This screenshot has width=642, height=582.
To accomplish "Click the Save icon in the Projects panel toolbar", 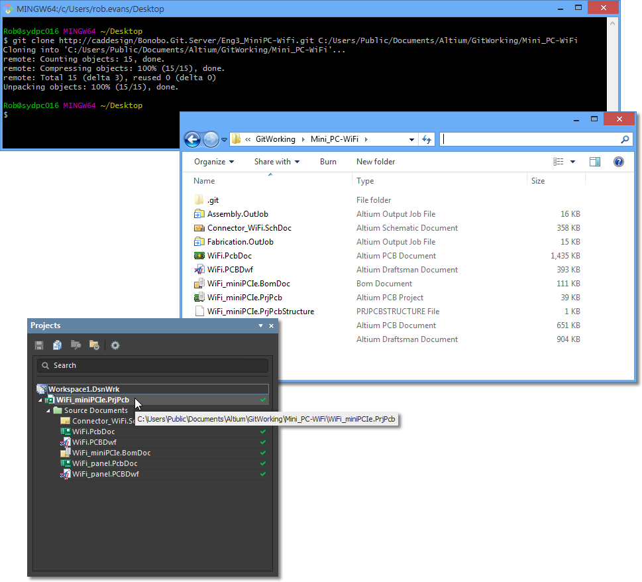I will [38, 345].
